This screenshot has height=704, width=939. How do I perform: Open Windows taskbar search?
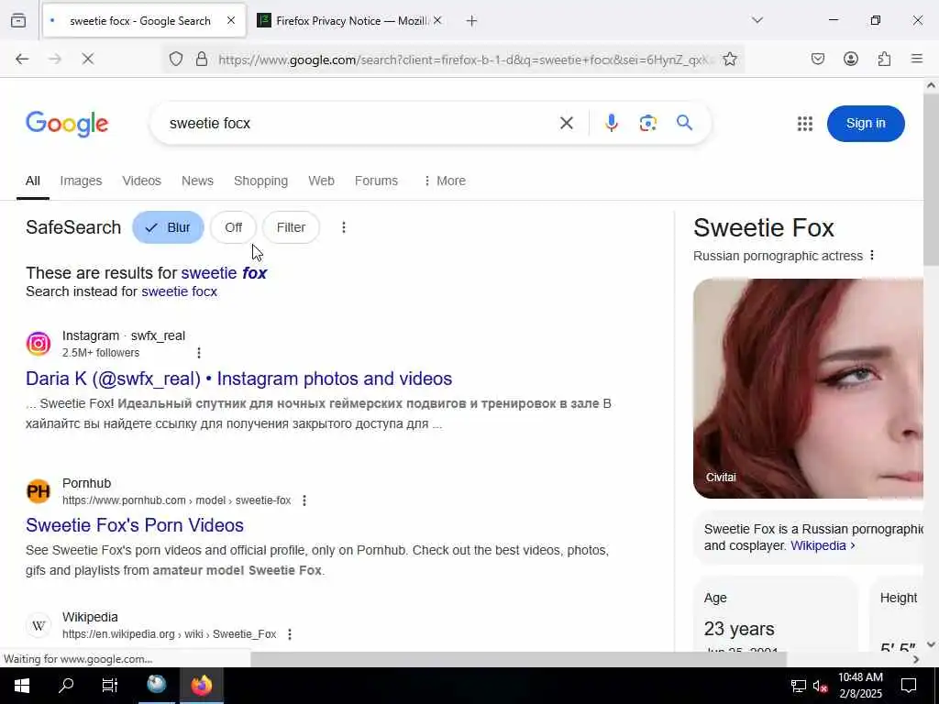66,686
